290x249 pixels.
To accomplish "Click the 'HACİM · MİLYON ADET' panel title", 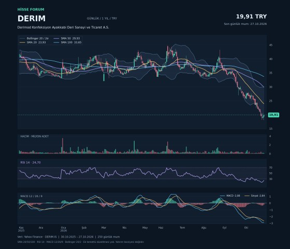I will pos(35,136).
